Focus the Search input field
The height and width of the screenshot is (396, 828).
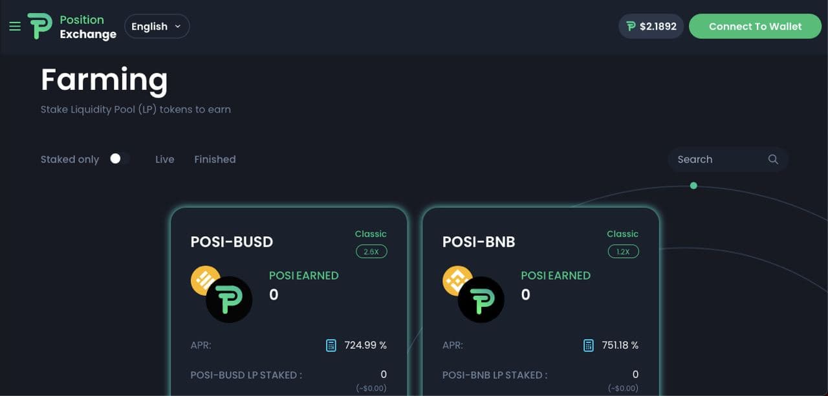click(728, 159)
